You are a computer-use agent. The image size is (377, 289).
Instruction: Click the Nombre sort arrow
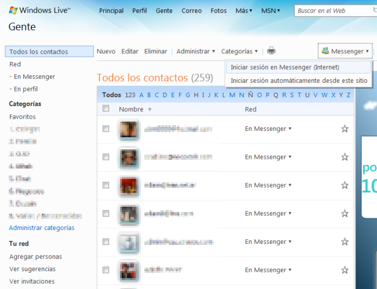click(x=150, y=109)
